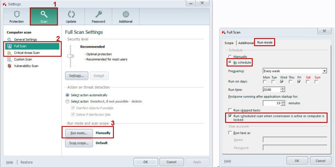Screen dimensions: 335x167
Task: Select the Scan magnifier section
Action: tap(44, 17)
